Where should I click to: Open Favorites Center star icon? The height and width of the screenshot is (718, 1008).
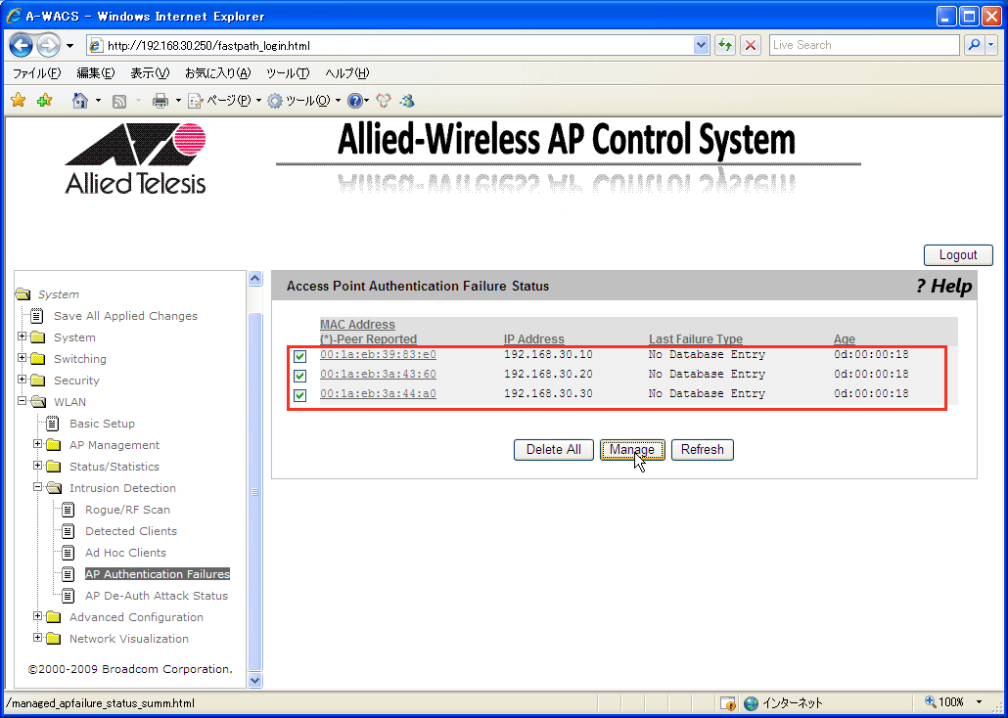[18, 101]
